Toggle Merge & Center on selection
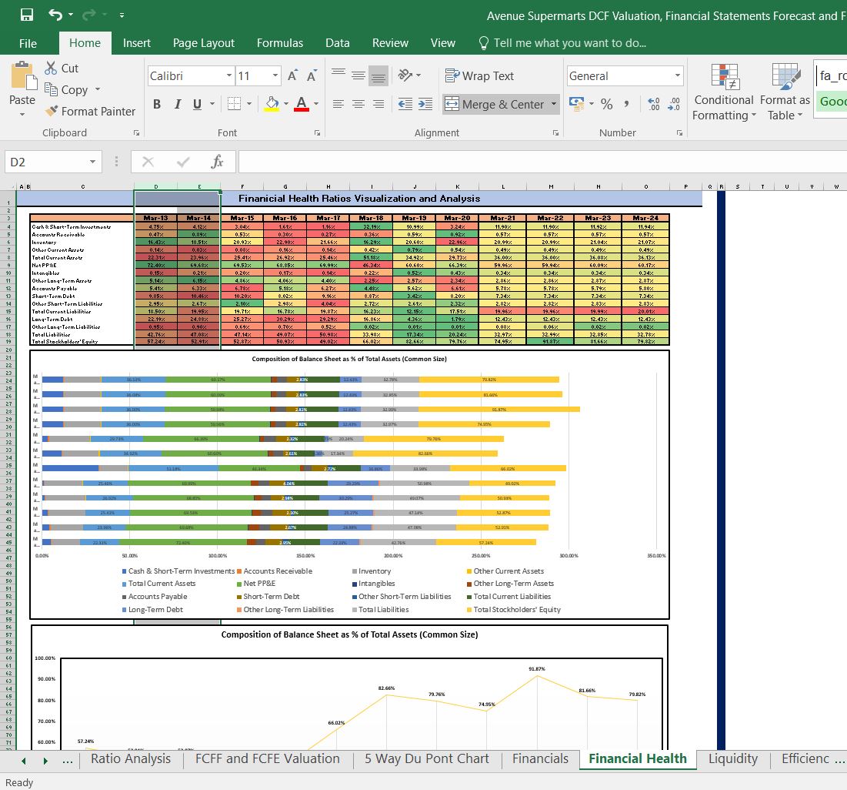This screenshot has width=847, height=790. point(495,104)
